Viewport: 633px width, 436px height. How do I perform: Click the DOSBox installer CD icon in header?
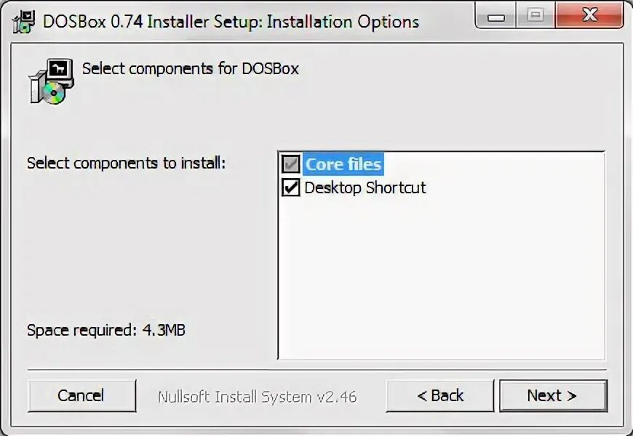[x=51, y=81]
